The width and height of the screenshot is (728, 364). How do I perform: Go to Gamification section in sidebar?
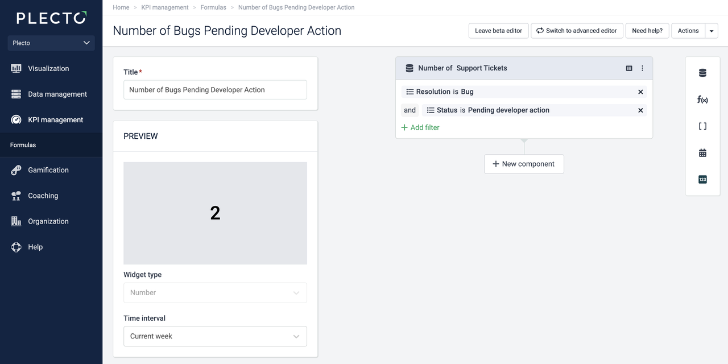(x=48, y=170)
